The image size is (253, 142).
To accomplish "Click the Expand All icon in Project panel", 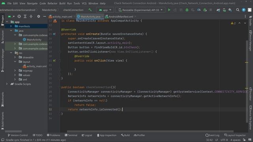I will (25, 17).
